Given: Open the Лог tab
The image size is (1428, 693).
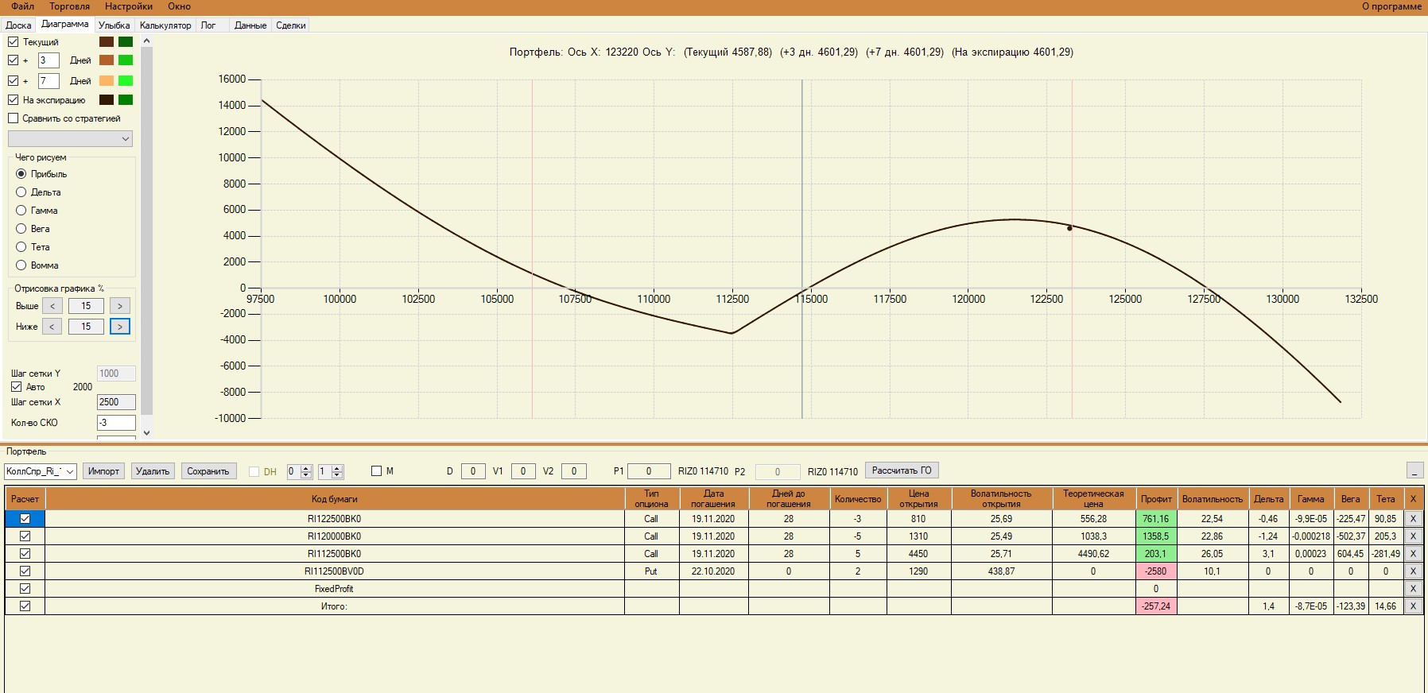Looking at the screenshot, I should (x=208, y=25).
